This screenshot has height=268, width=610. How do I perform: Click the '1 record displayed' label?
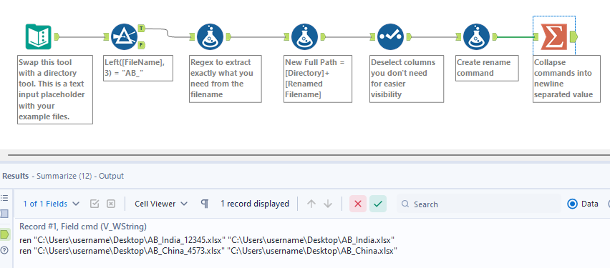pyautogui.click(x=255, y=204)
